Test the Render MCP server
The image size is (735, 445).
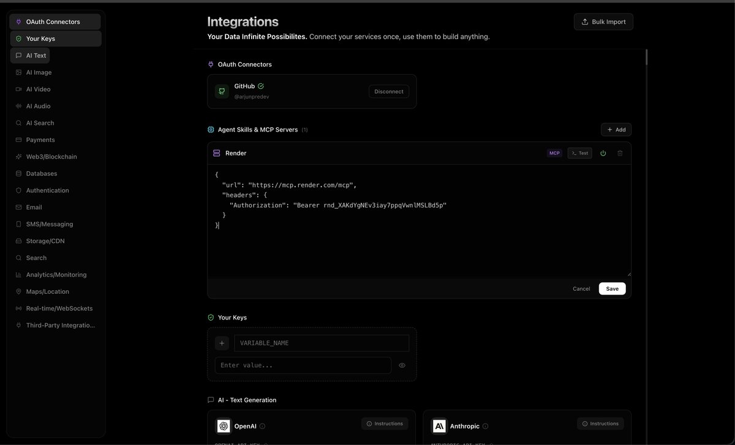tap(579, 153)
